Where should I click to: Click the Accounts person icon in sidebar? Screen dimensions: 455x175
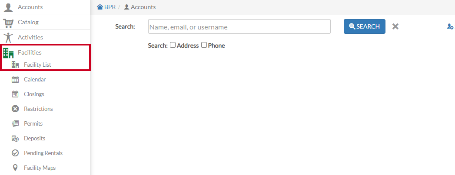click(8, 7)
